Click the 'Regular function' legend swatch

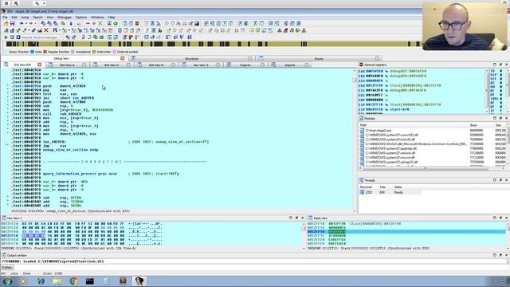(x=45, y=52)
